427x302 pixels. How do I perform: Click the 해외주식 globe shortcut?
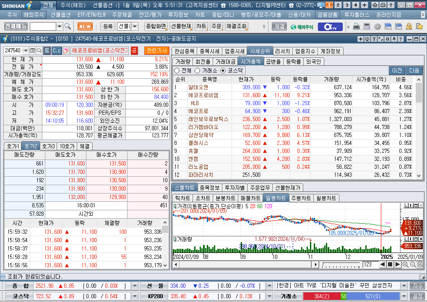click(302, 27)
